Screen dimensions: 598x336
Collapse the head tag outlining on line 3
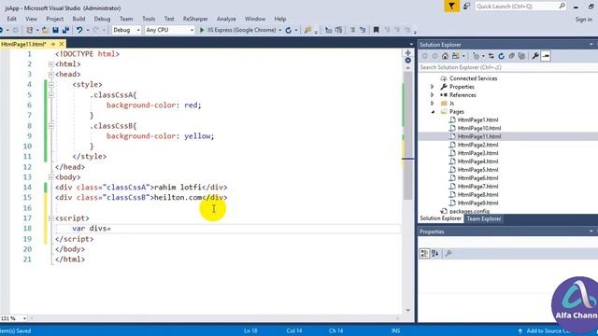[51, 75]
